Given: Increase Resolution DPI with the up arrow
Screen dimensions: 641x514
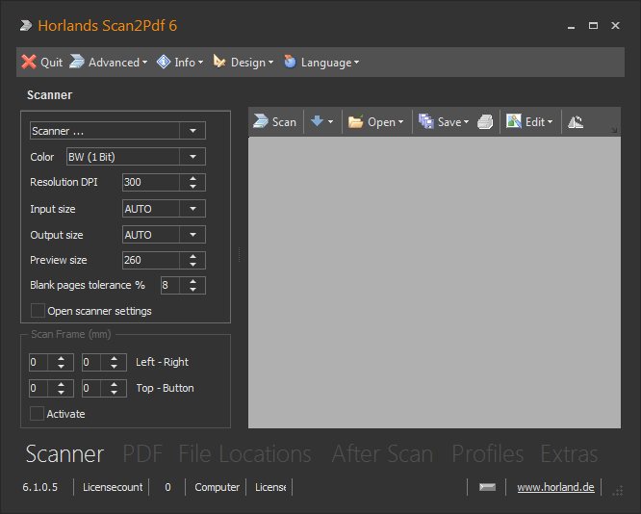Looking at the screenshot, I should [x=192, y=178].
